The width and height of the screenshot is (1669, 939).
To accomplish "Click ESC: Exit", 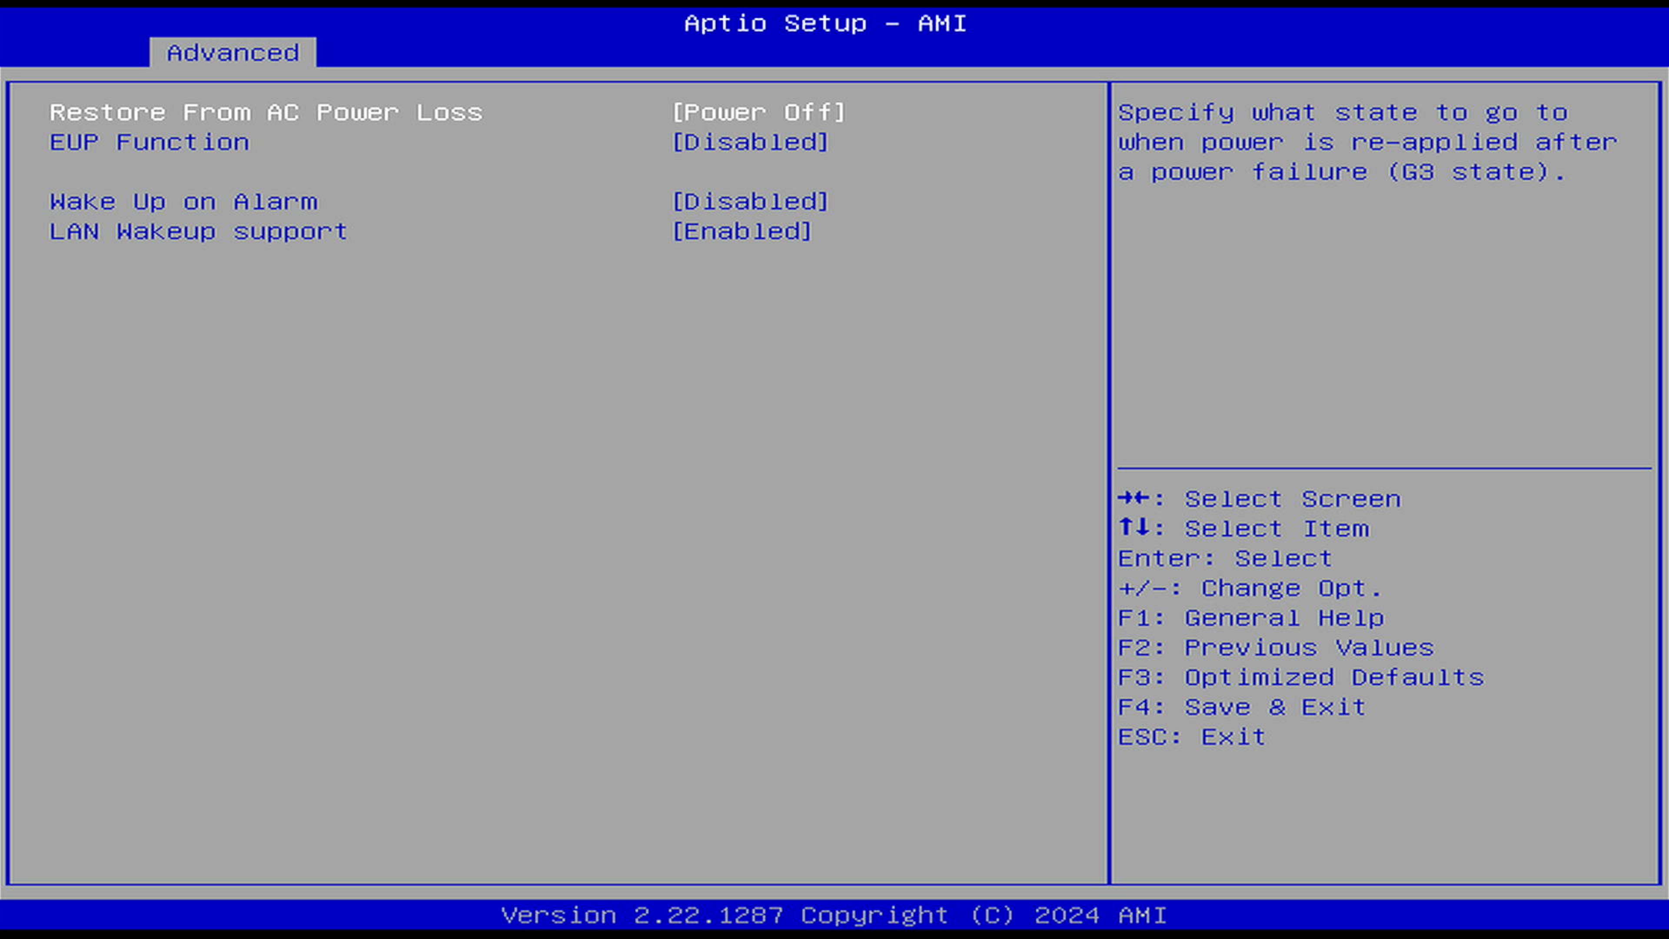I will pyautogui.click(x=1191, y=737).
